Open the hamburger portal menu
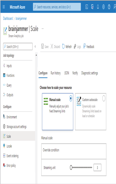The image size is (116, 184). pos(4,7)
